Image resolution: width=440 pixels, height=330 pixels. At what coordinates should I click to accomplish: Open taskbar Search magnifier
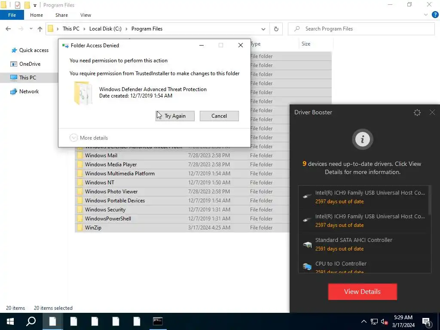coord(31,321)
